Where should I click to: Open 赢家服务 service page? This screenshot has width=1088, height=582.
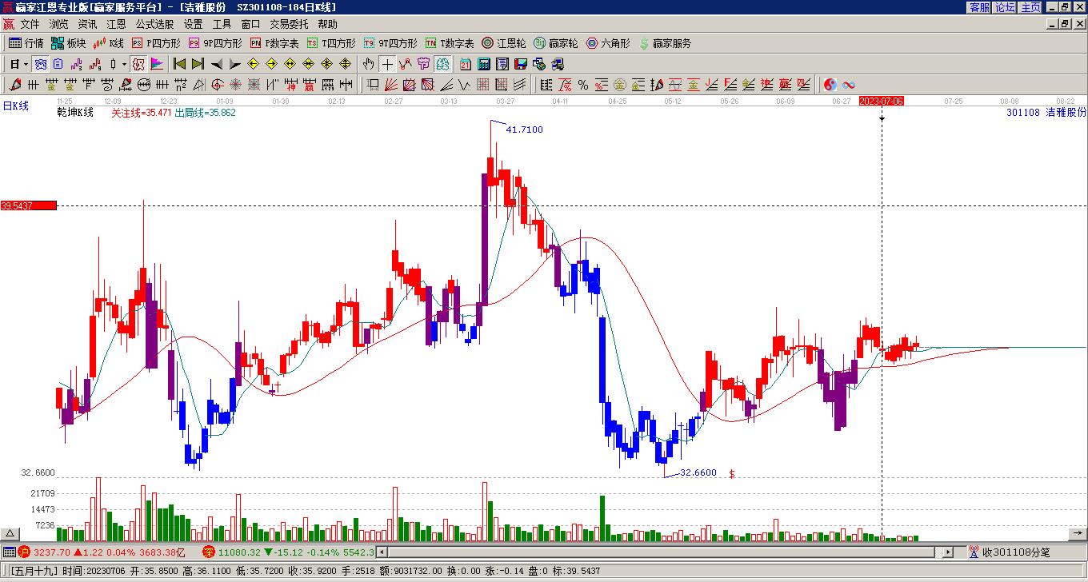[x=664, y=43]
